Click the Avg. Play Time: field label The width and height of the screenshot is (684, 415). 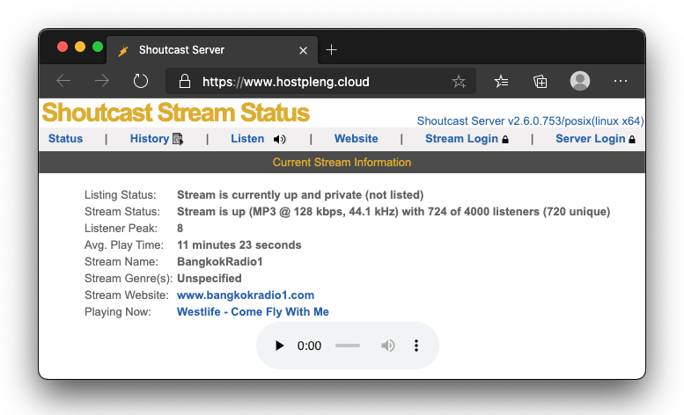tap(124, 244)
